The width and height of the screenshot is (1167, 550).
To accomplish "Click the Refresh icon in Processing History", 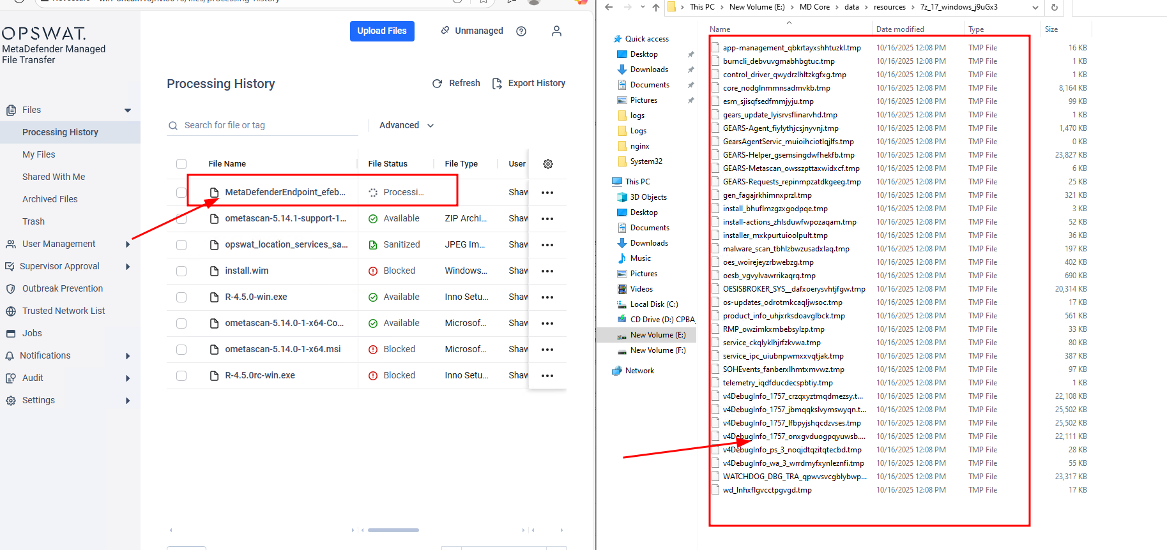I will 438,84.
